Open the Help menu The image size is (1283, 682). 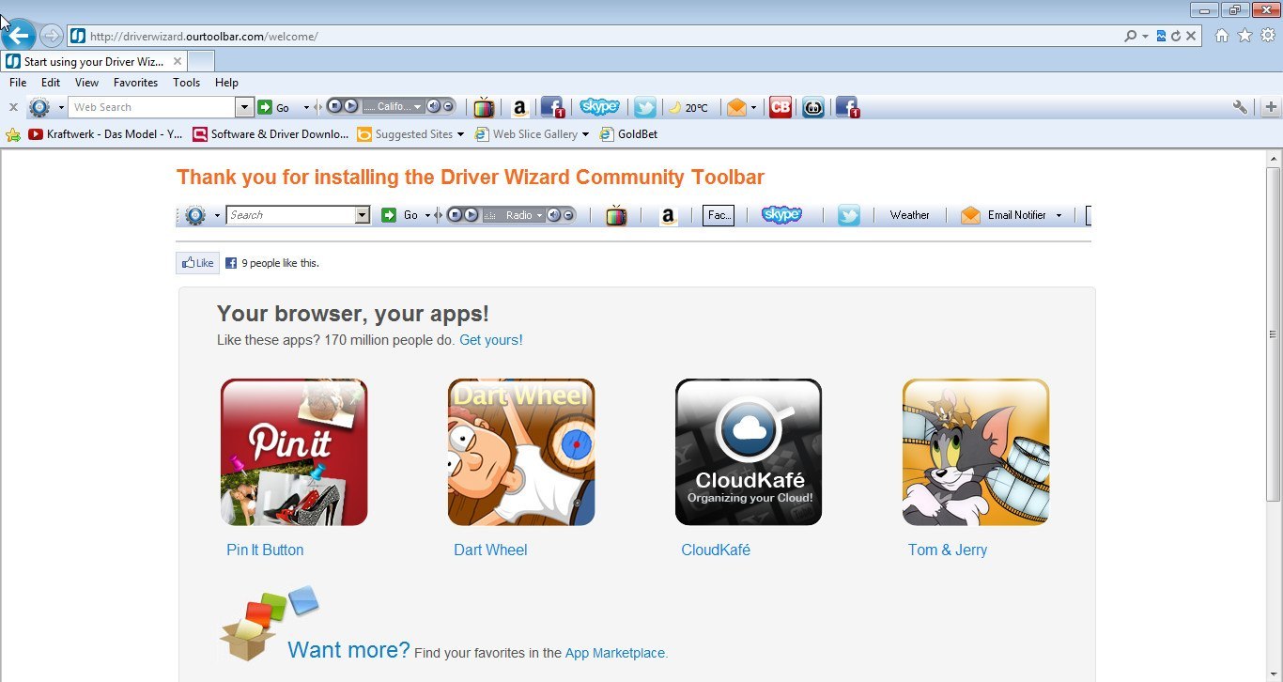pyautogui.click(x=226, y=82)
